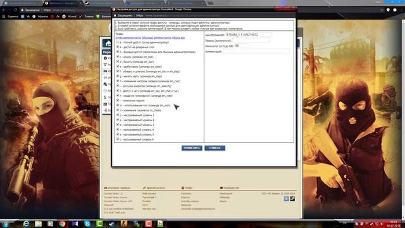The height and width of the screenshot is (228, 405).
Task: Toggle 'i' config loading (sm_execcfg) flag
Action: [x=118, y=86]
